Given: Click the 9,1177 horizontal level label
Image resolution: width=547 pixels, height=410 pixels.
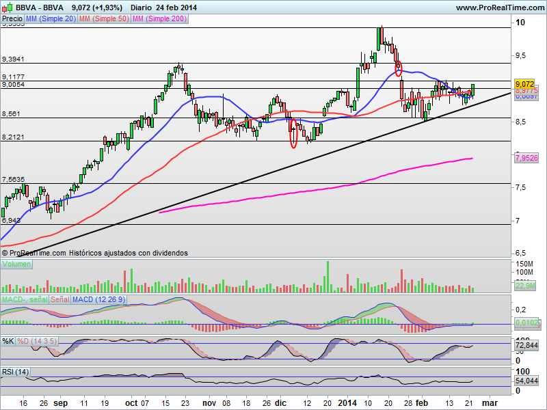Looking at the screenshot, I should (13, 77).
